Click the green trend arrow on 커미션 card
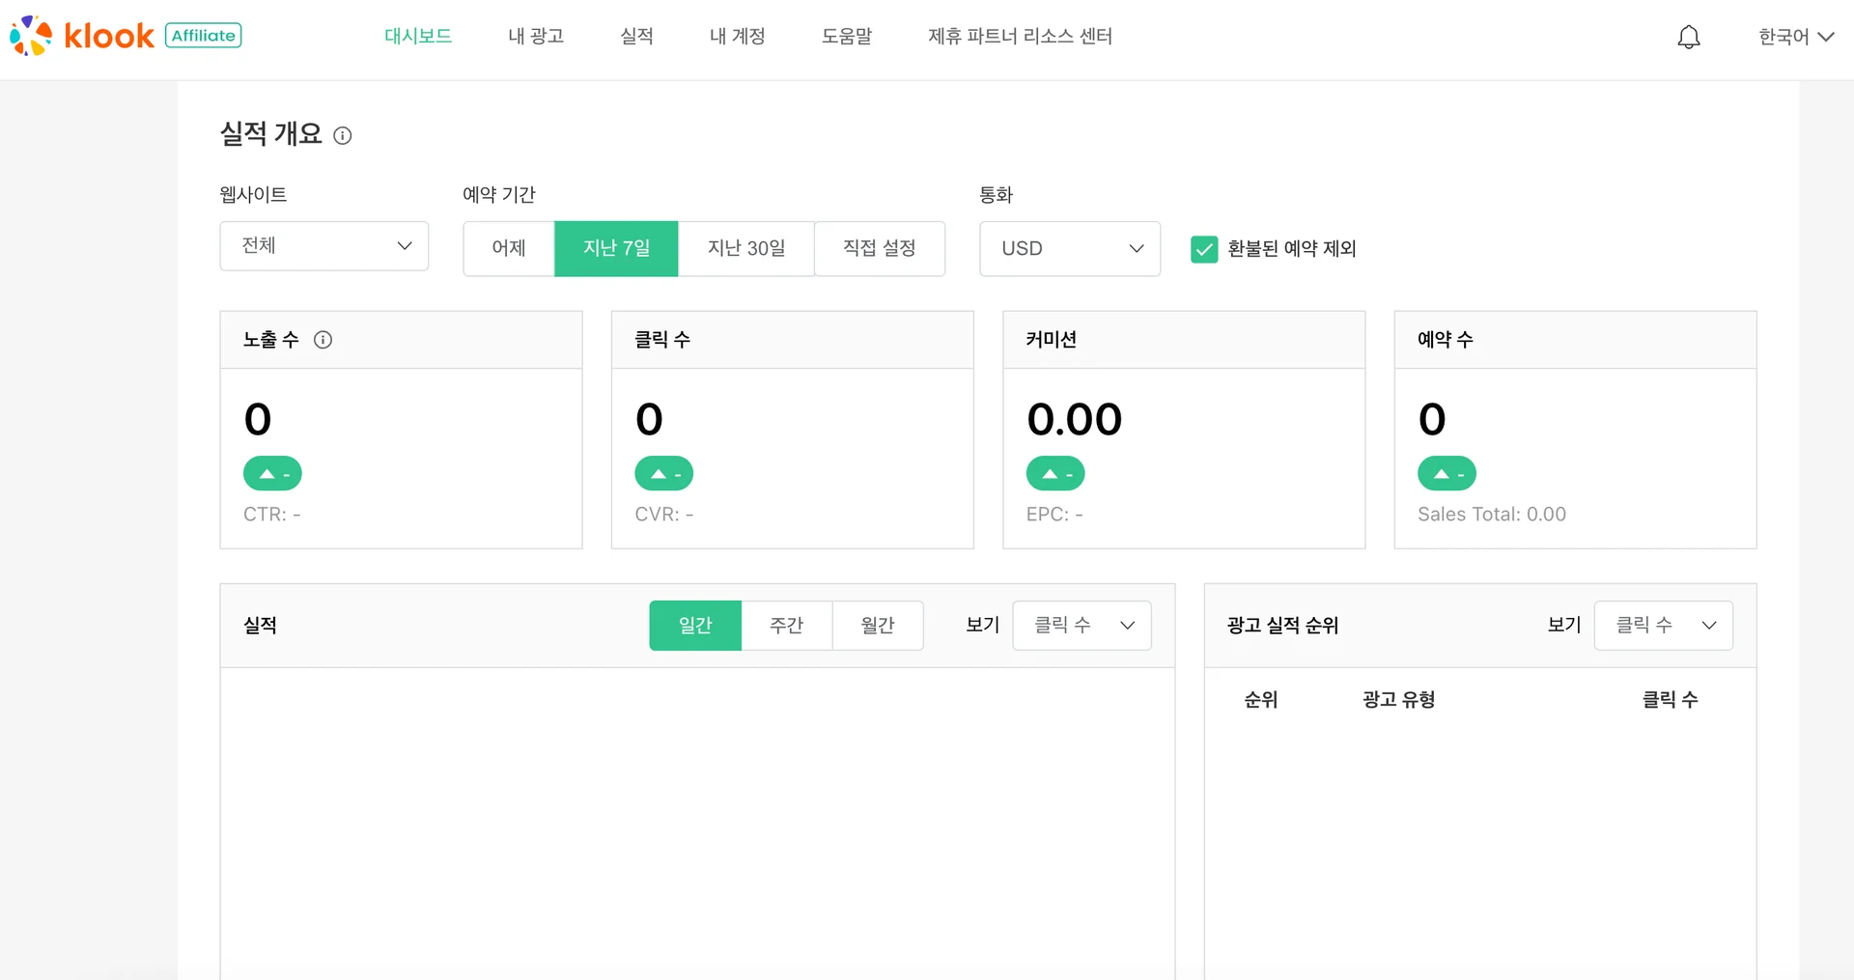1854x980 pixels. (1055, 473)
